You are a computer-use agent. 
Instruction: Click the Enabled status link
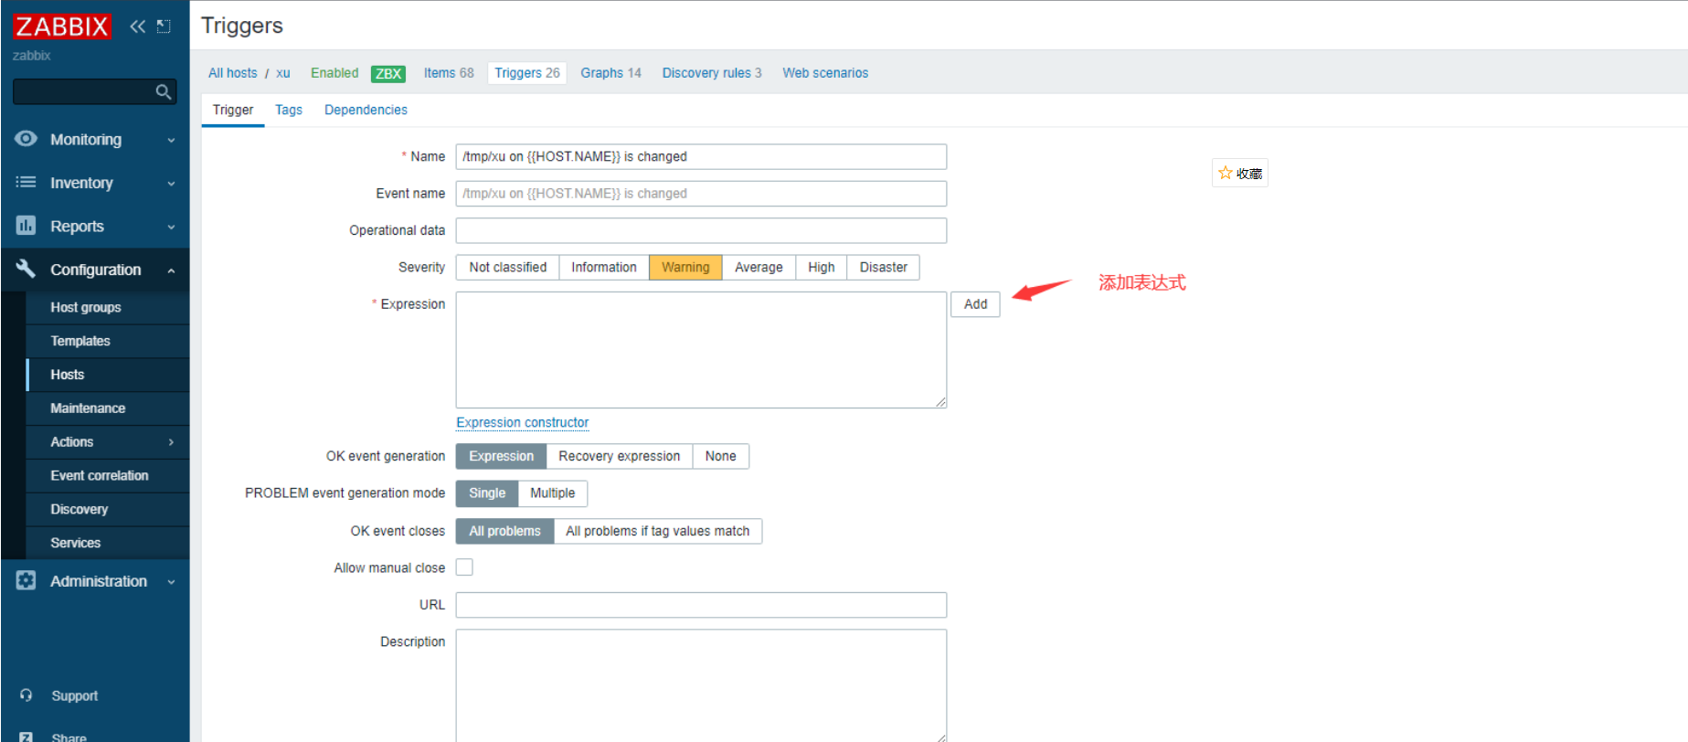pos(334,73)
